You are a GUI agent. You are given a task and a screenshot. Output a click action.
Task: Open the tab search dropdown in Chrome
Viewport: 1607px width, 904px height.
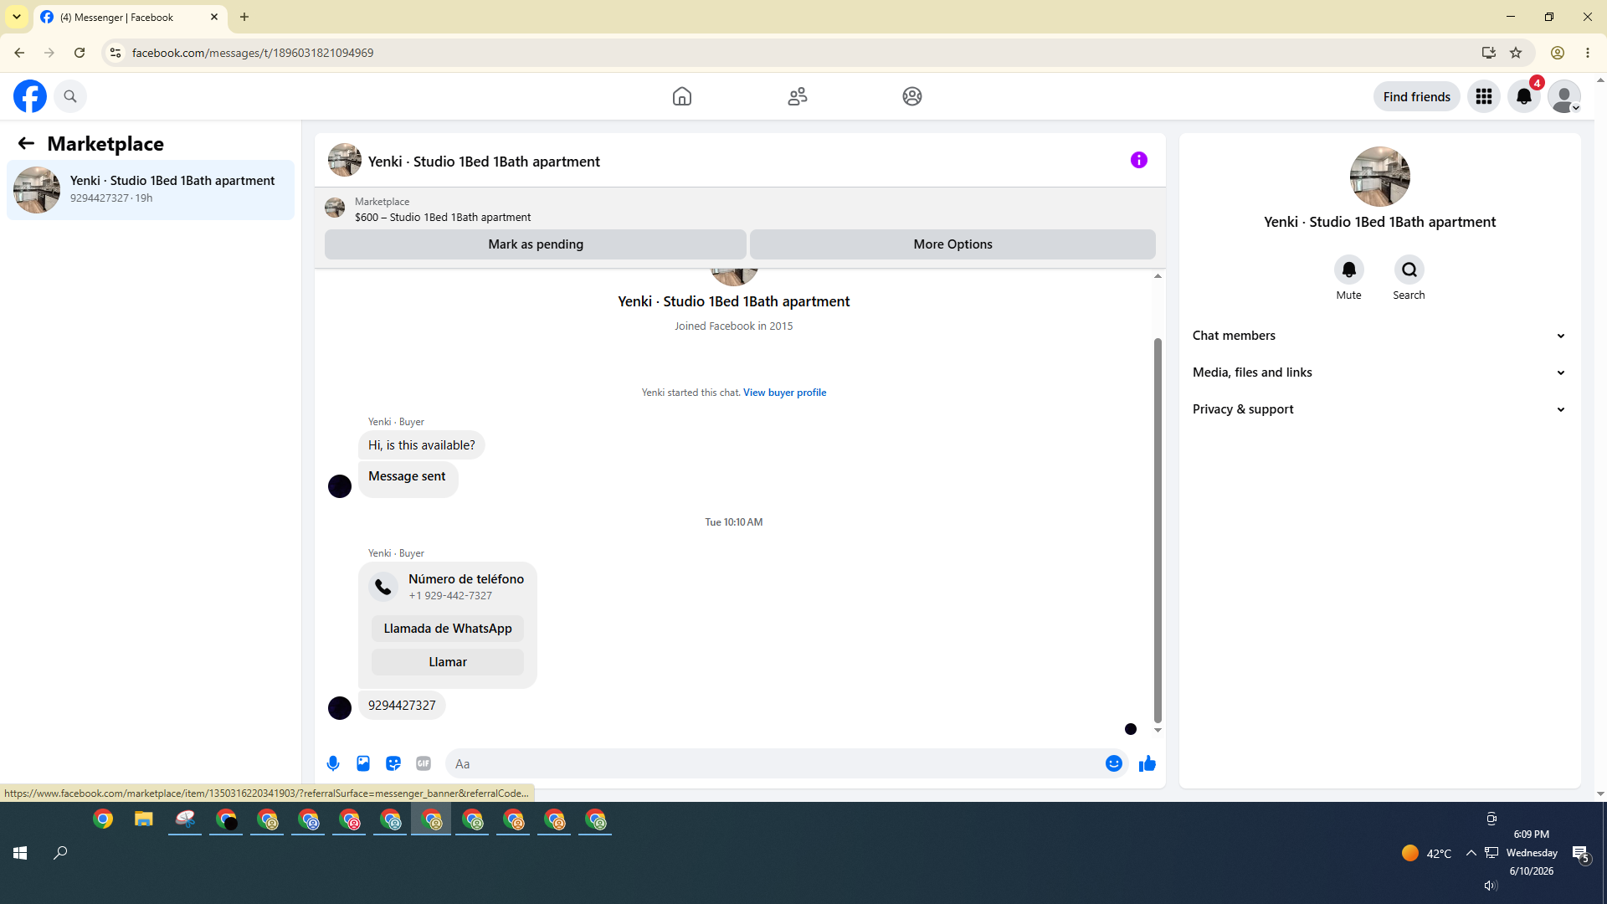coord(17,17)
